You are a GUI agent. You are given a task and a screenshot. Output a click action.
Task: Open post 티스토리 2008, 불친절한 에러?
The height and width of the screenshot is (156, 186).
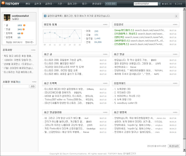[x=60, y=63]
